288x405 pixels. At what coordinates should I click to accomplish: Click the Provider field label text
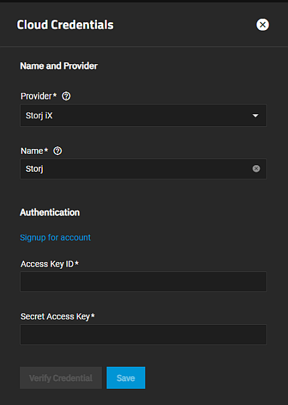tap(36, 96)
